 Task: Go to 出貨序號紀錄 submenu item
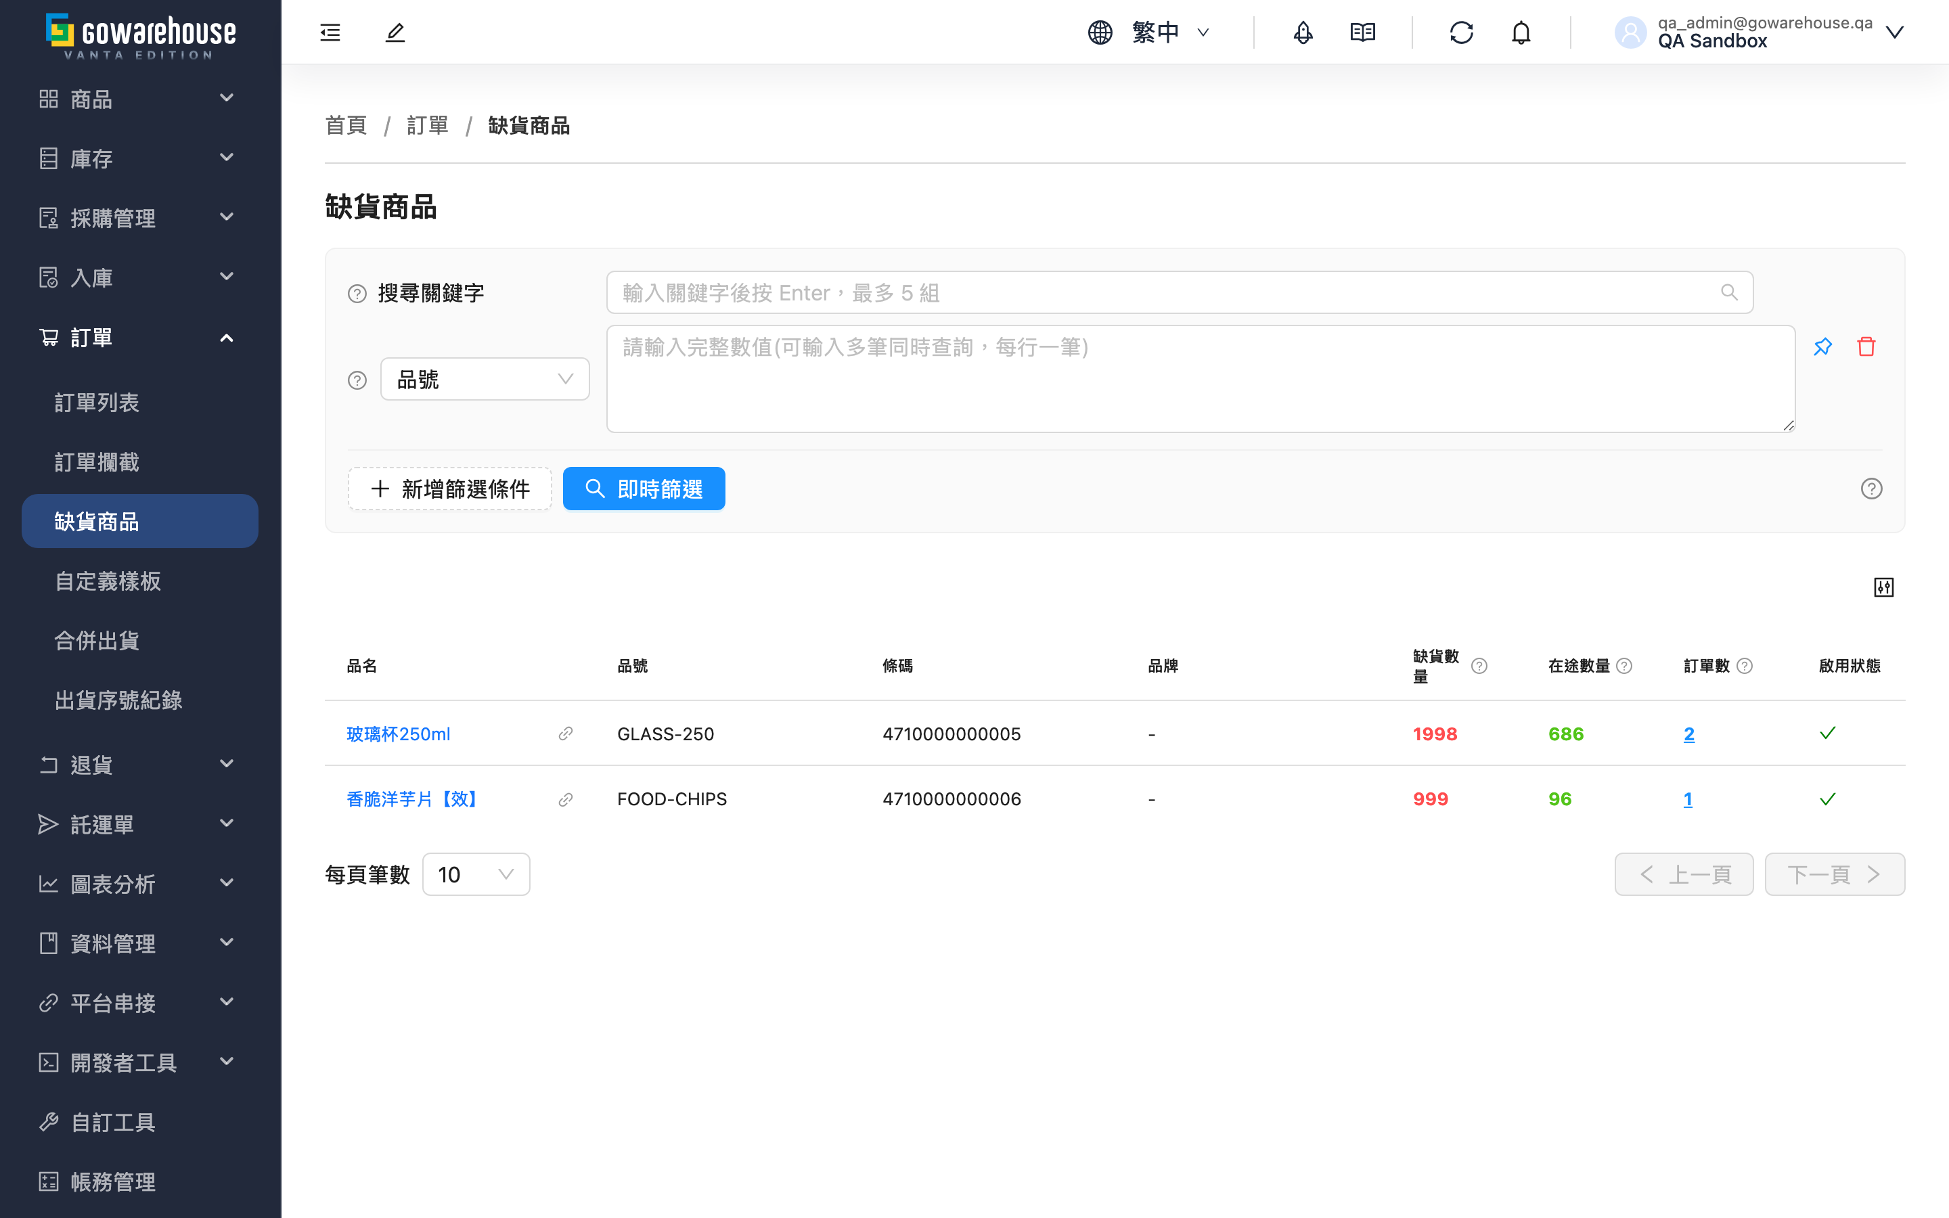coord(140,700)
